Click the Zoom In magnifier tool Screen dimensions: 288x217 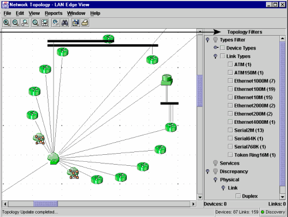coord(6,23)
